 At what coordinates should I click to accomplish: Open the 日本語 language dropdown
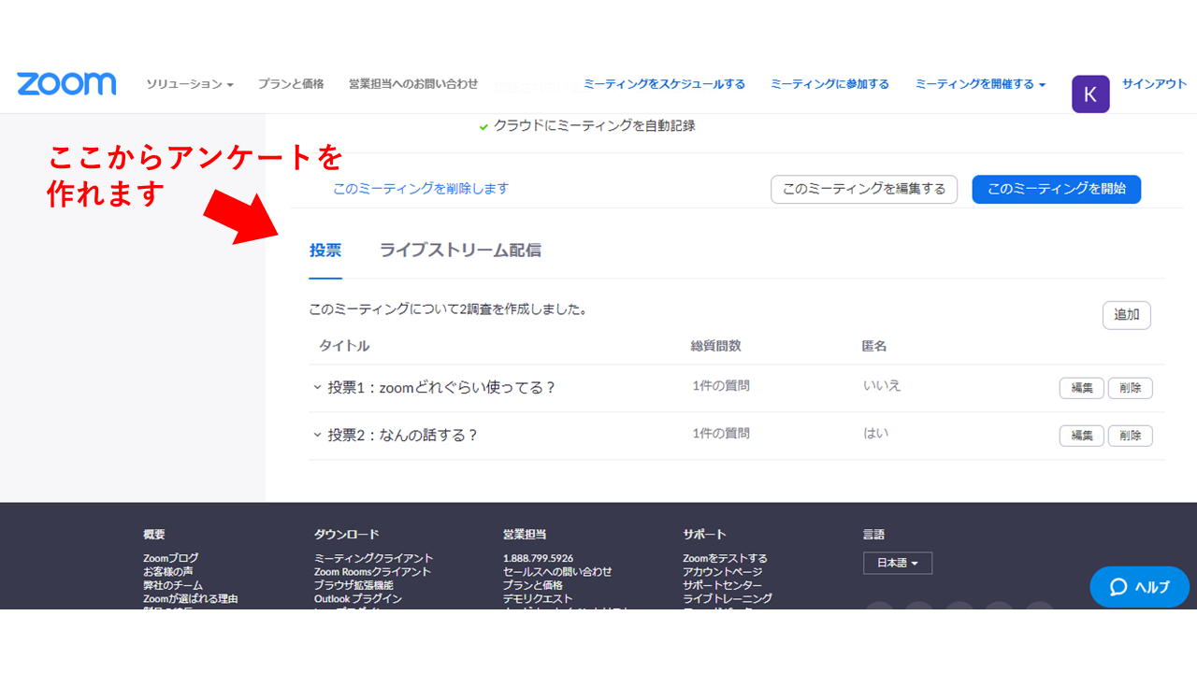(898, 563)
